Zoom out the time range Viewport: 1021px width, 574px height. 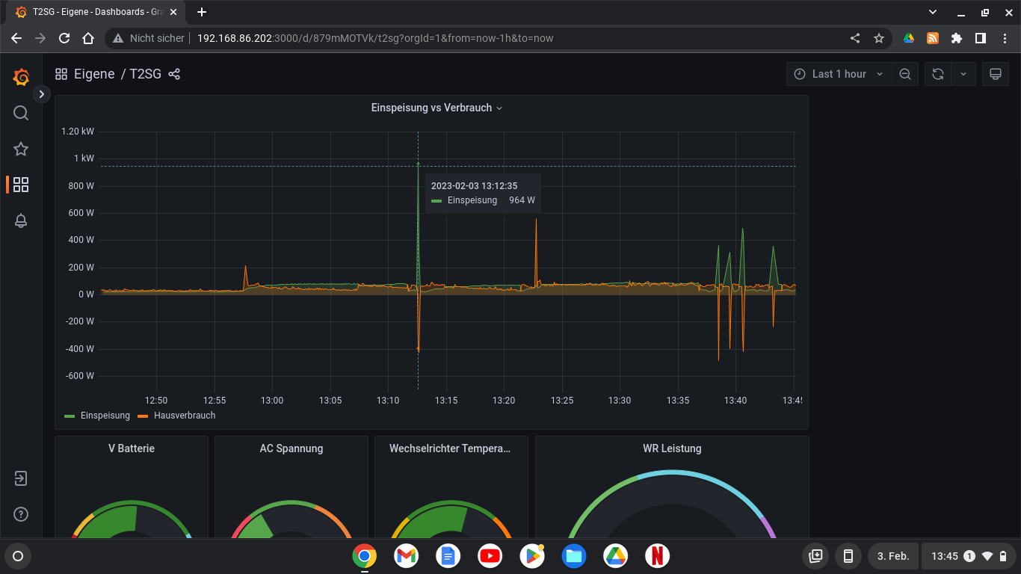[x=905, y=74]
